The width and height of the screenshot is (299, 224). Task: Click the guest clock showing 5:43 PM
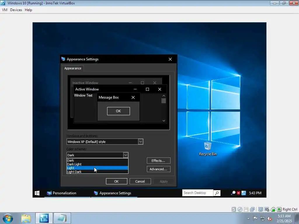point(255,193)
